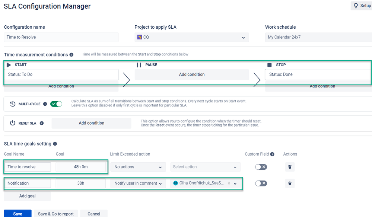Disable the Multi-cycle toggle

[x=56, y=104]
